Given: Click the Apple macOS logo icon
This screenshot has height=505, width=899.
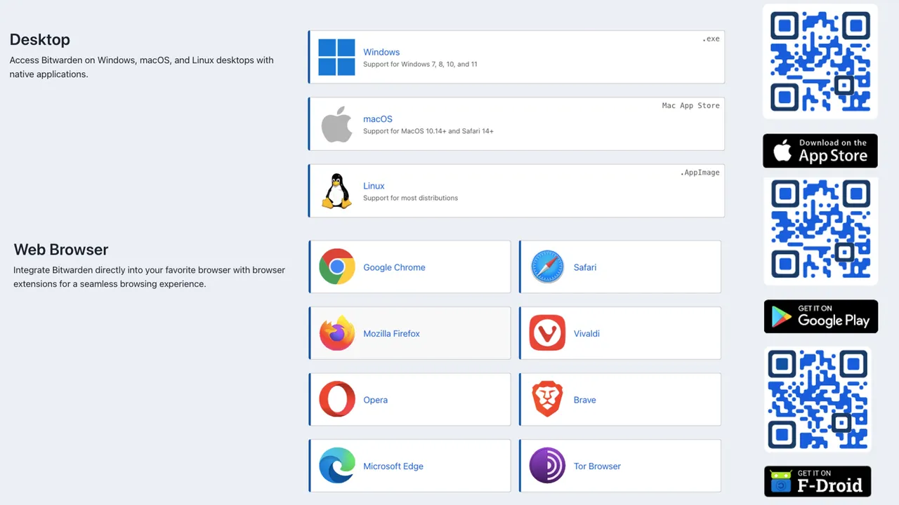Looking at the screenshot, I should 336,124.
